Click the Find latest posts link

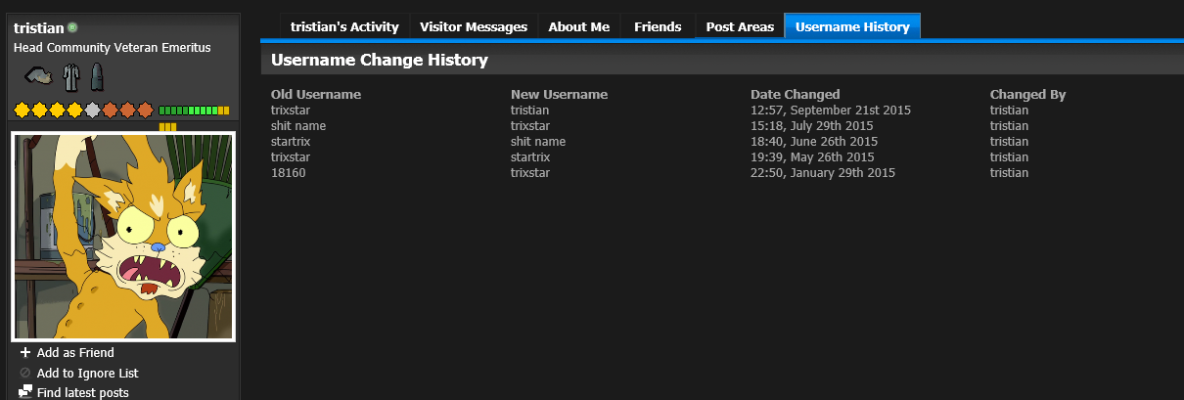tap(82, 392)
